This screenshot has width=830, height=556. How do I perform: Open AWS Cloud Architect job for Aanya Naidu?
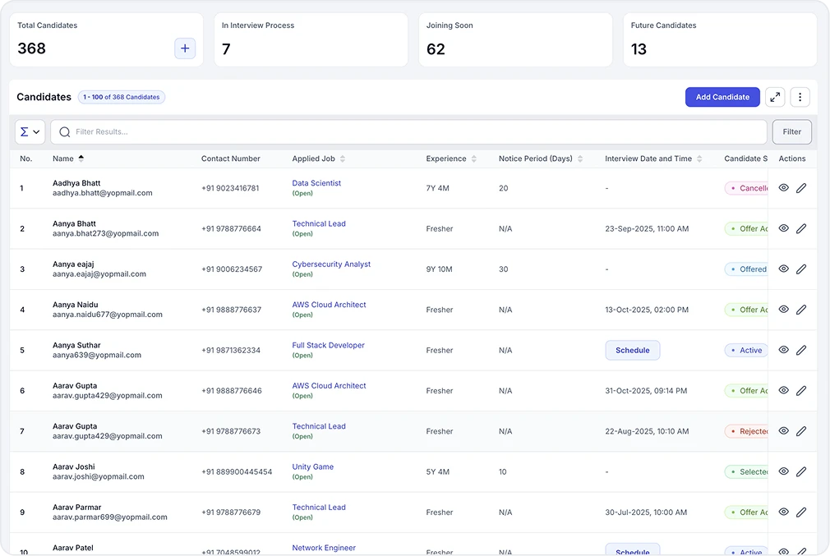[329, 305]
